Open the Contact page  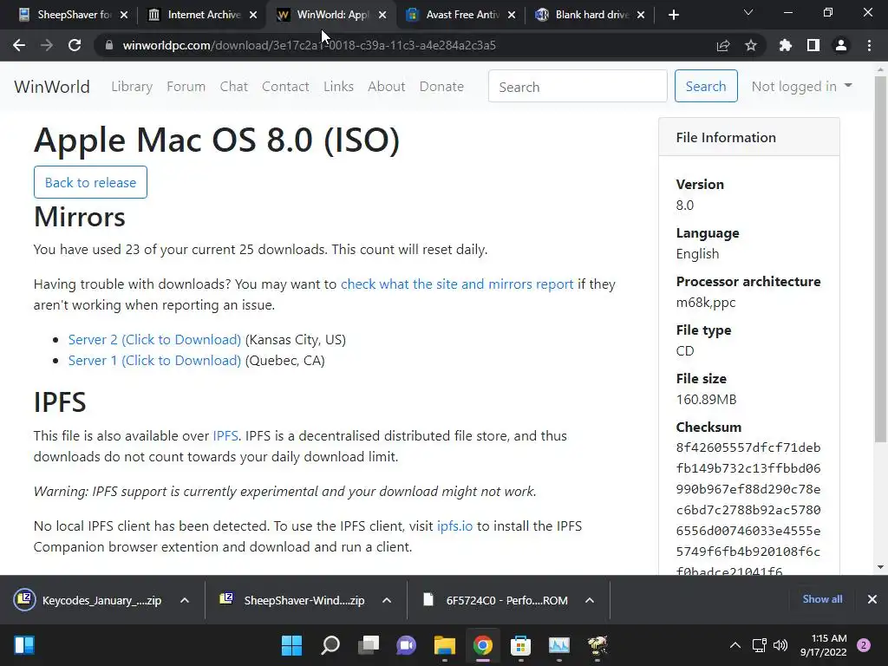tap(285, 87)
